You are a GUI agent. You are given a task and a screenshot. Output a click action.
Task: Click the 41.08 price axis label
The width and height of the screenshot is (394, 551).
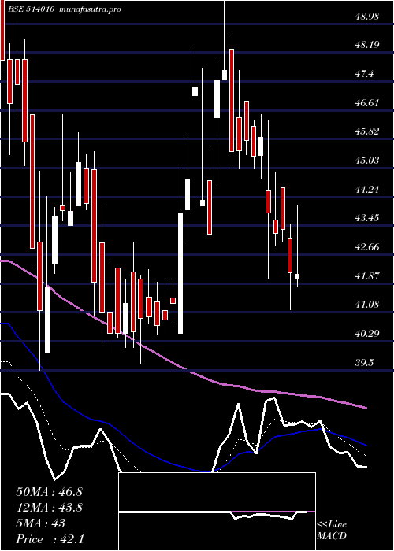pos(367,305)
